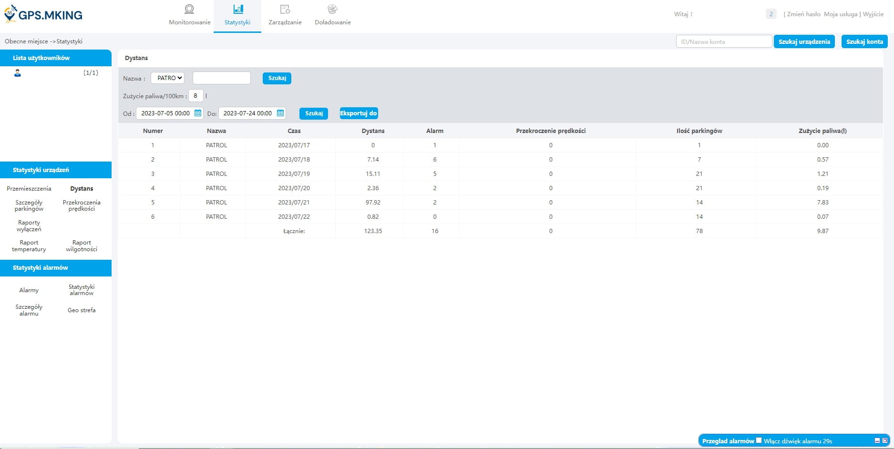
Task: Focus the ID/Nazwa konta search field
Action: pyautogui.click(x=724, y=41)
